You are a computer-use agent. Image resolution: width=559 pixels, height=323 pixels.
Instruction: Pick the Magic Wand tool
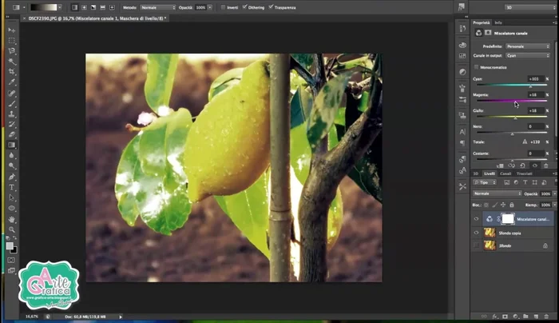11,62
